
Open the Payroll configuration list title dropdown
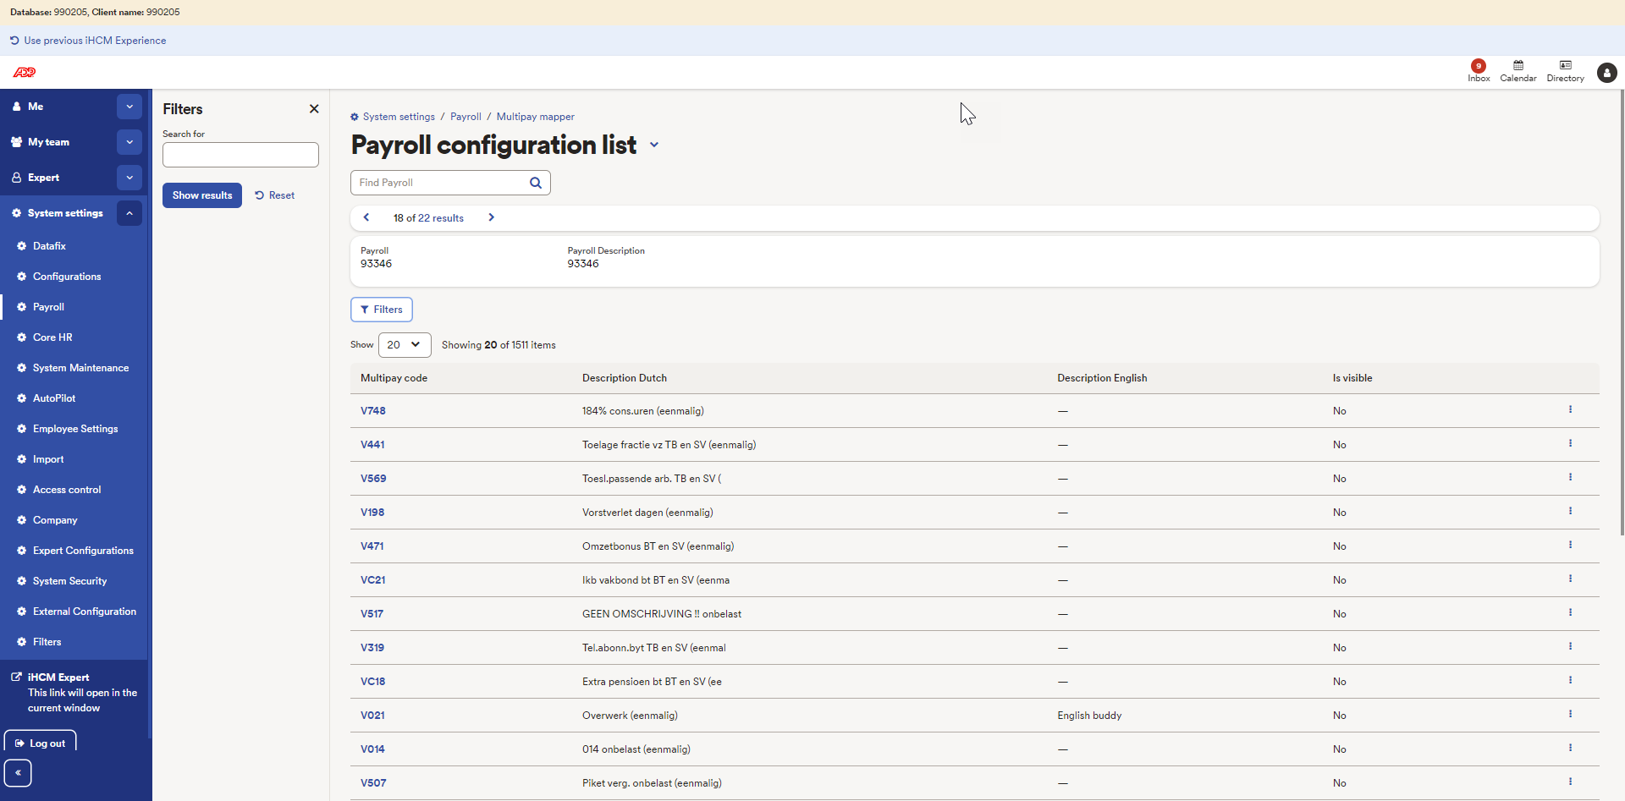coord(653,145)
